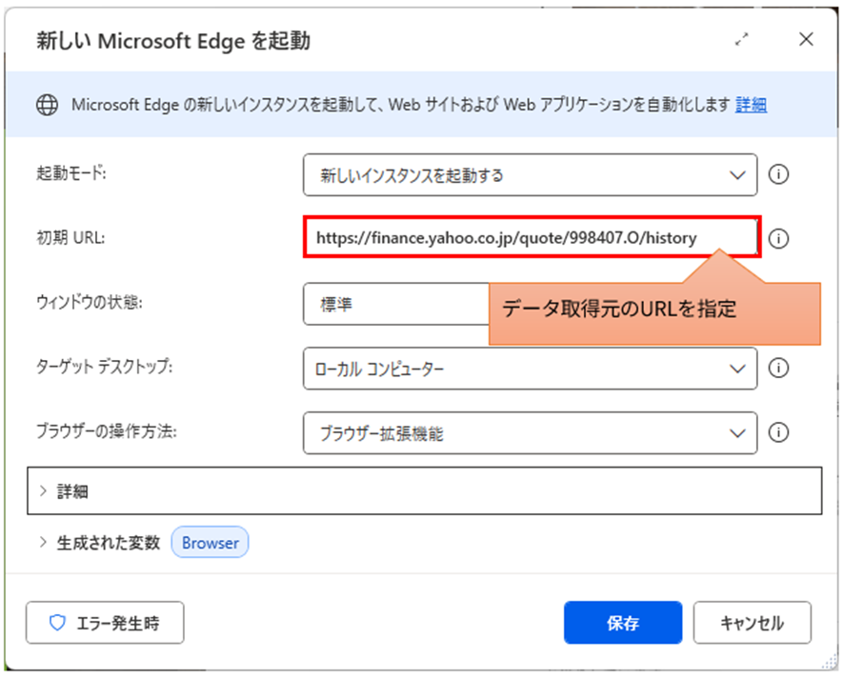Click info icon beside ブラウザーの操作方法
Viewport: 844px width, 679px height.
[x=778, y=433]
